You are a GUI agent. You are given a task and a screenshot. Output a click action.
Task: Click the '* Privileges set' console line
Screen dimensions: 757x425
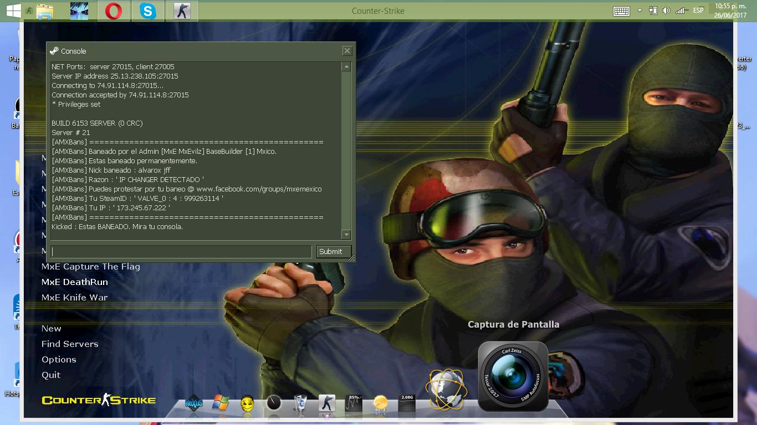76,105
